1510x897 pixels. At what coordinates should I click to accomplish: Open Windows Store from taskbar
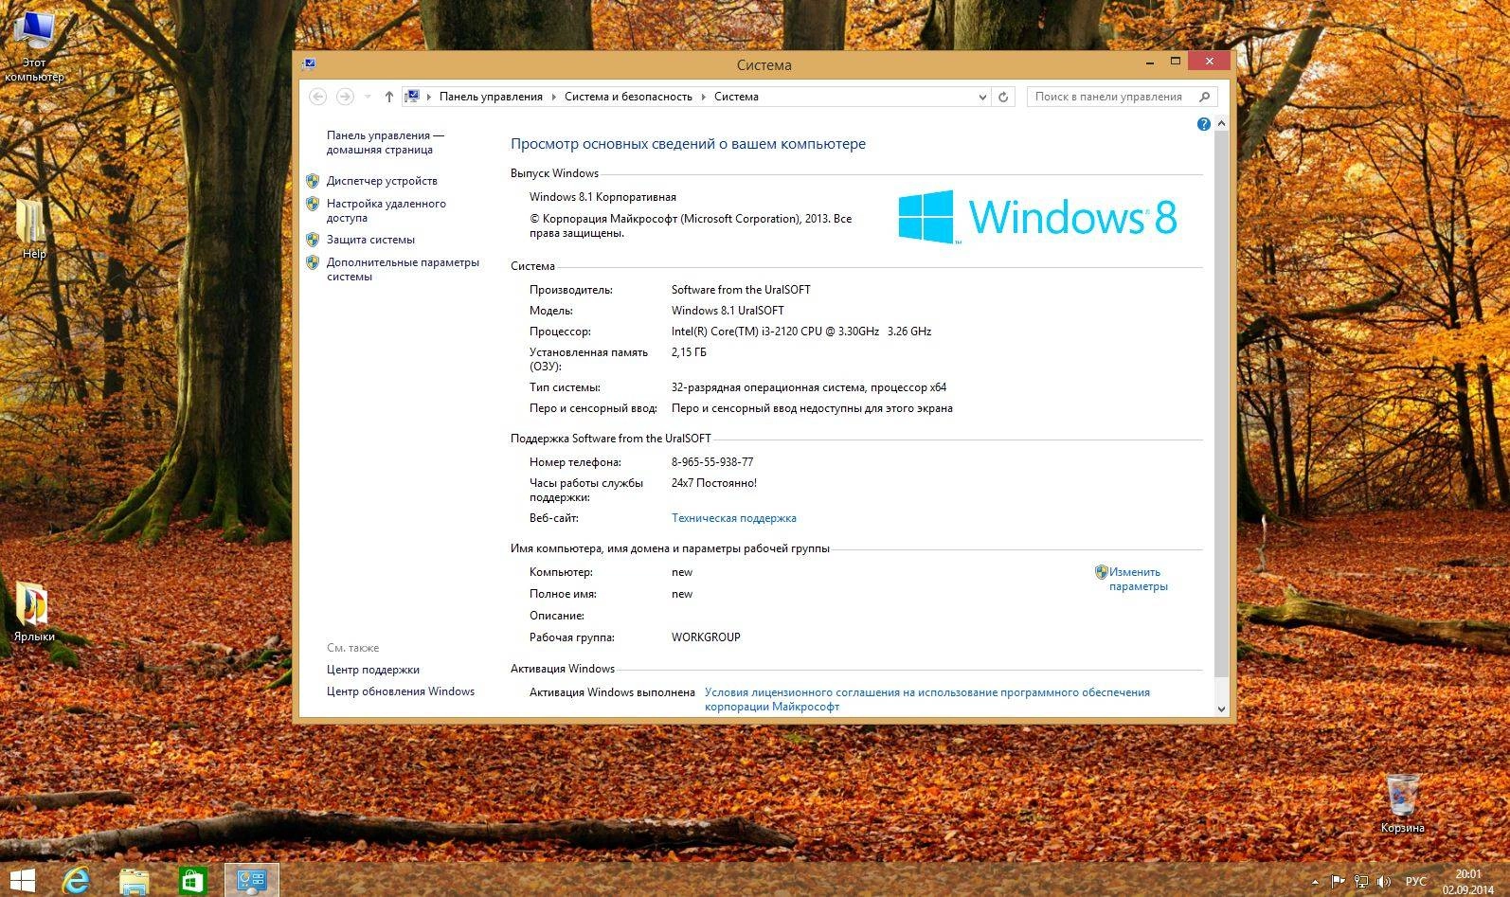pyautogui.click(x=192, y=881)
